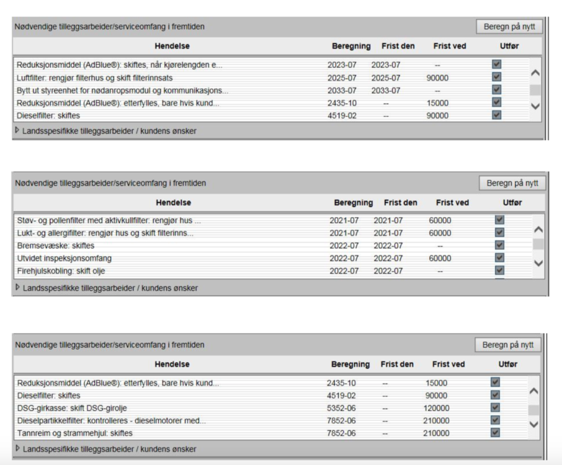Disable Utfør for DSG-girkasse row

point(495,407)
